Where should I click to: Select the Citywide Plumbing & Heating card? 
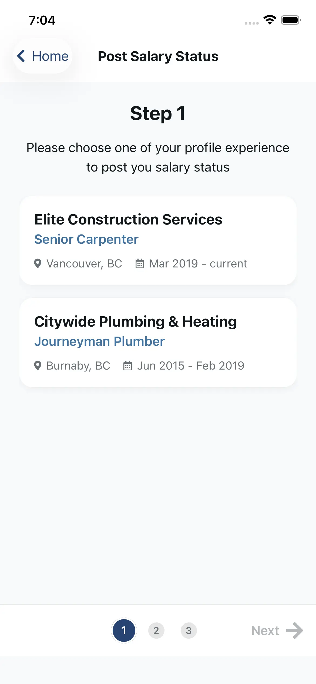(x=158, y=343)
